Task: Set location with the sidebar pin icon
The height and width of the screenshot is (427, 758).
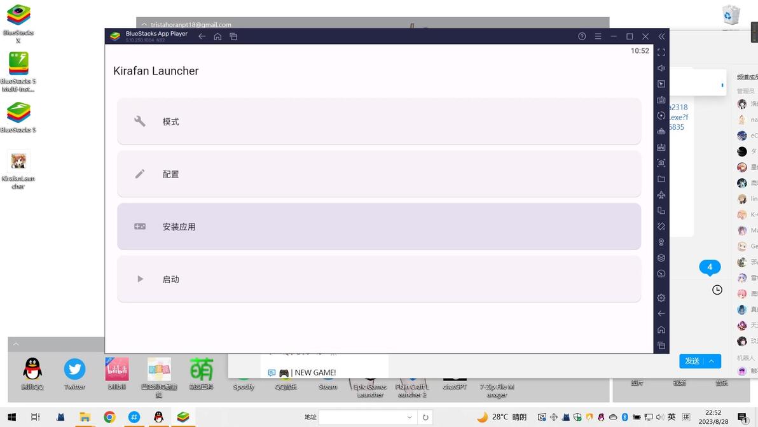Action: click(x=661, y=242)
